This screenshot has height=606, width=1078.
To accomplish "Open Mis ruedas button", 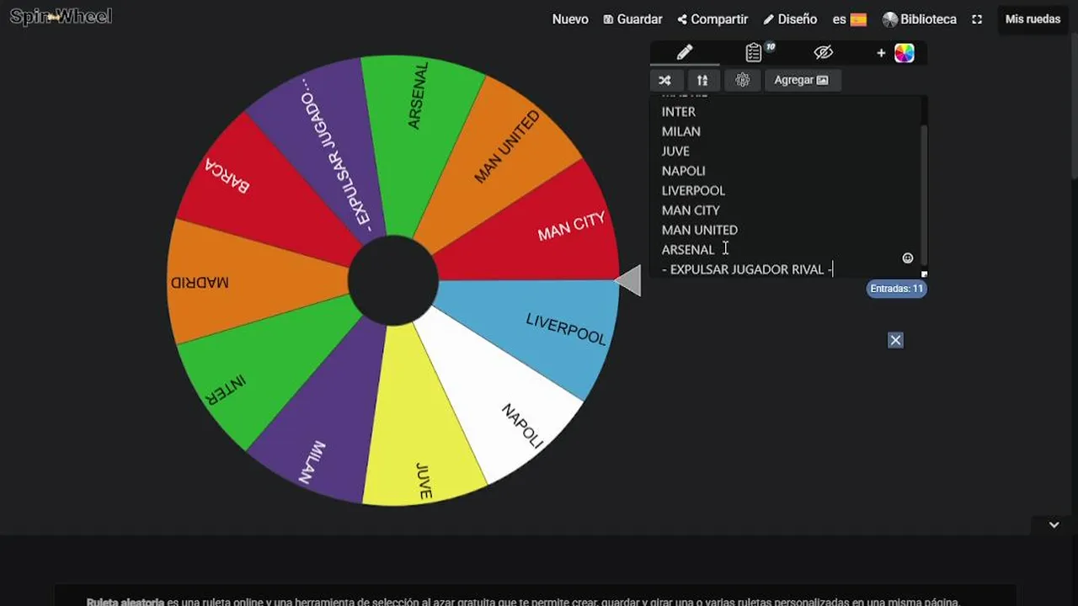I will tap(1033, 19).
